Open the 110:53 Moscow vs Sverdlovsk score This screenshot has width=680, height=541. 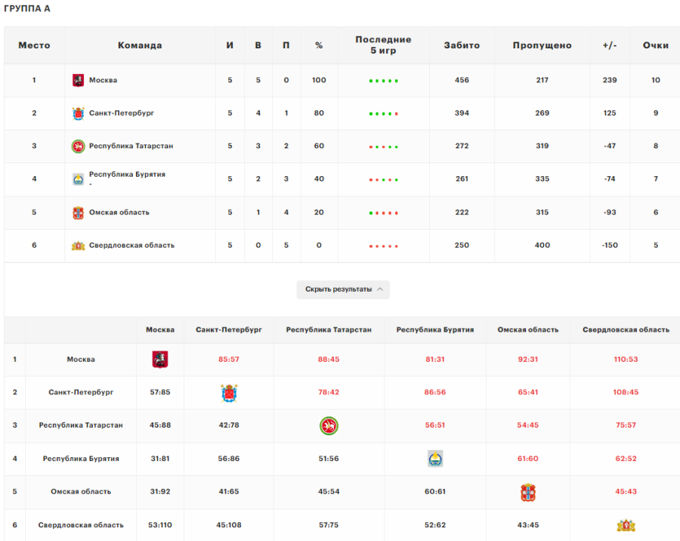tap(626, 360)
